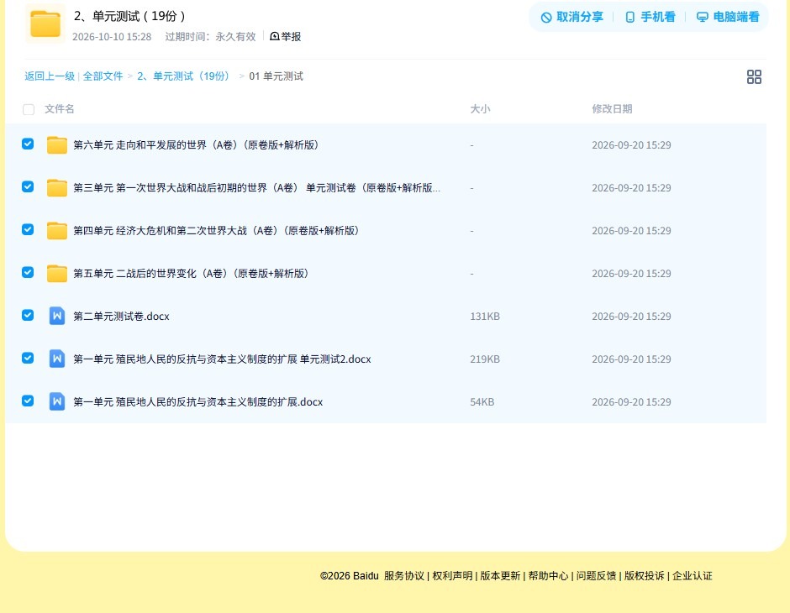Click the 219KB size value

[485, 359]
